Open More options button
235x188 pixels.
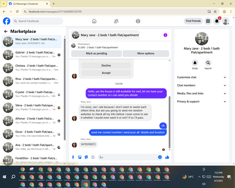(146, 54)
